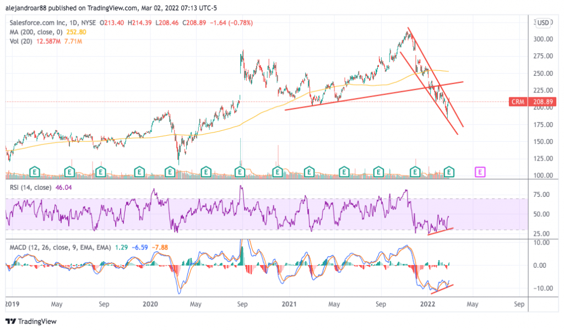
Task: Select the MACD (12, 26, close, 9, EMA, EMA) legend
Action: (60, 247)
